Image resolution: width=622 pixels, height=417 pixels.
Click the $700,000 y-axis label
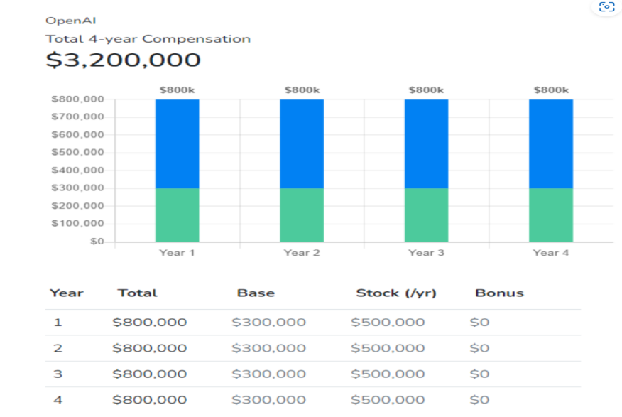point(78,117)
